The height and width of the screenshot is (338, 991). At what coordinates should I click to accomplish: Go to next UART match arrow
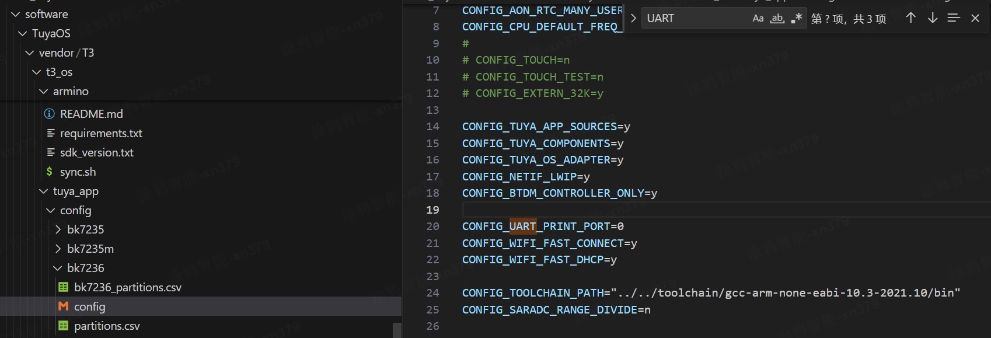click(x=932, y=18)
